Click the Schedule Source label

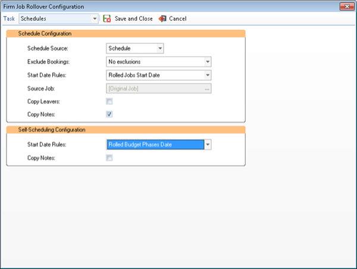[x=48, y=48]
